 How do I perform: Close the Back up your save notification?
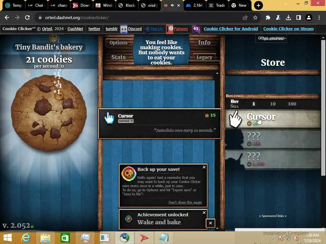click(x=204, y=167)
